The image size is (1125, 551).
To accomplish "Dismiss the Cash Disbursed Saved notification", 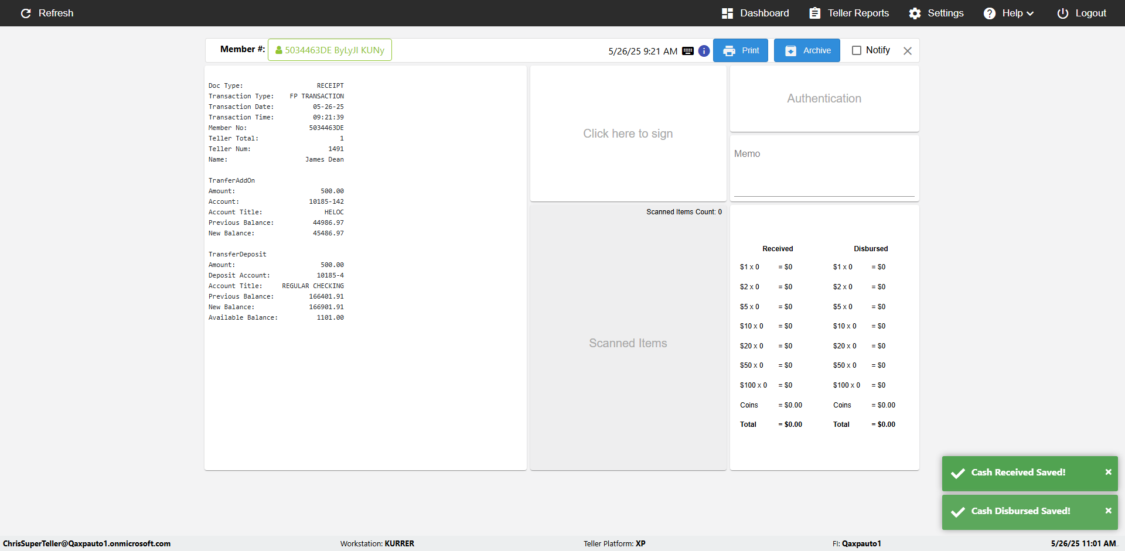I will (1108, 511).
